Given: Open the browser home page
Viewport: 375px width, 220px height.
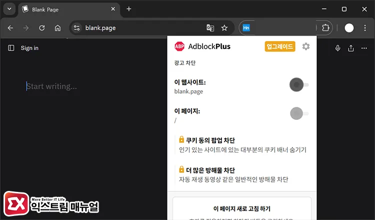Looking at the screenshot, I should pos(57,28).
